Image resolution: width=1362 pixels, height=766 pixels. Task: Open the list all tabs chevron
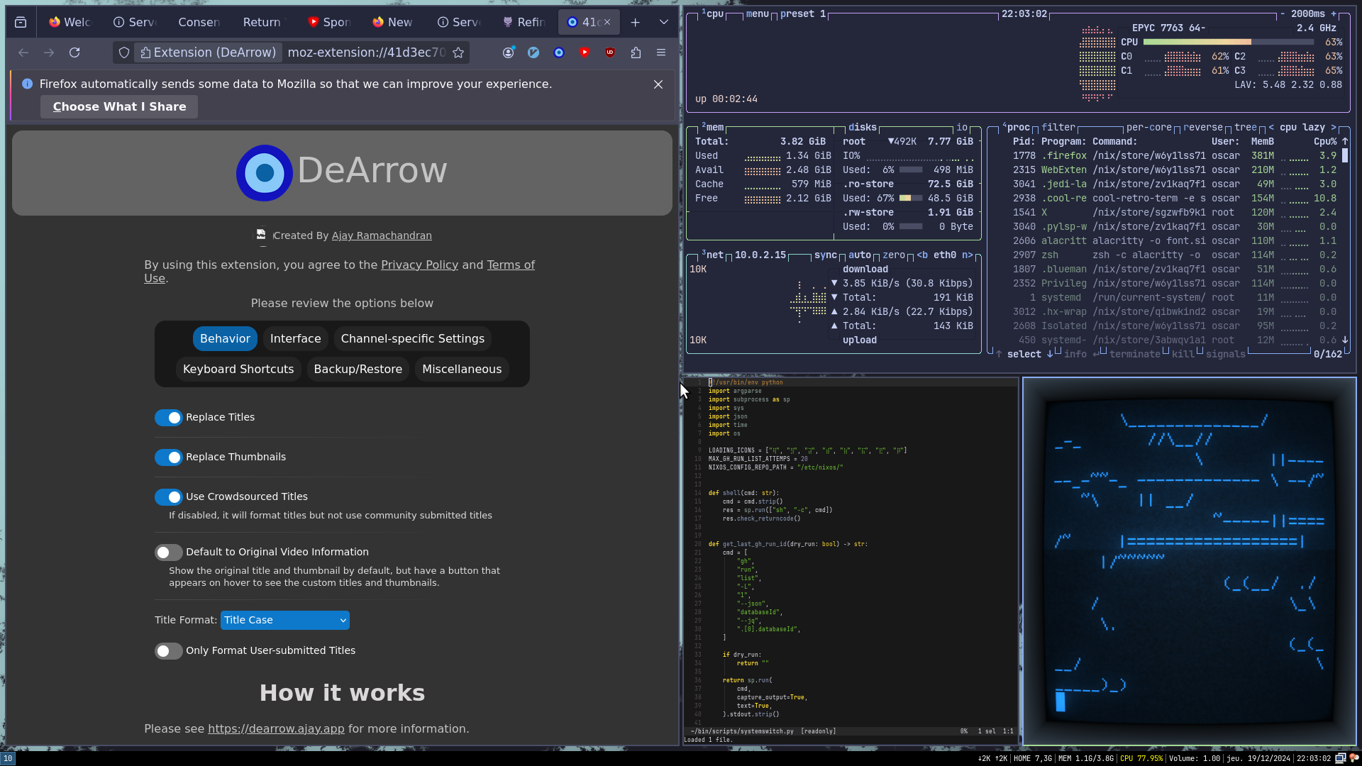point(664,22)
